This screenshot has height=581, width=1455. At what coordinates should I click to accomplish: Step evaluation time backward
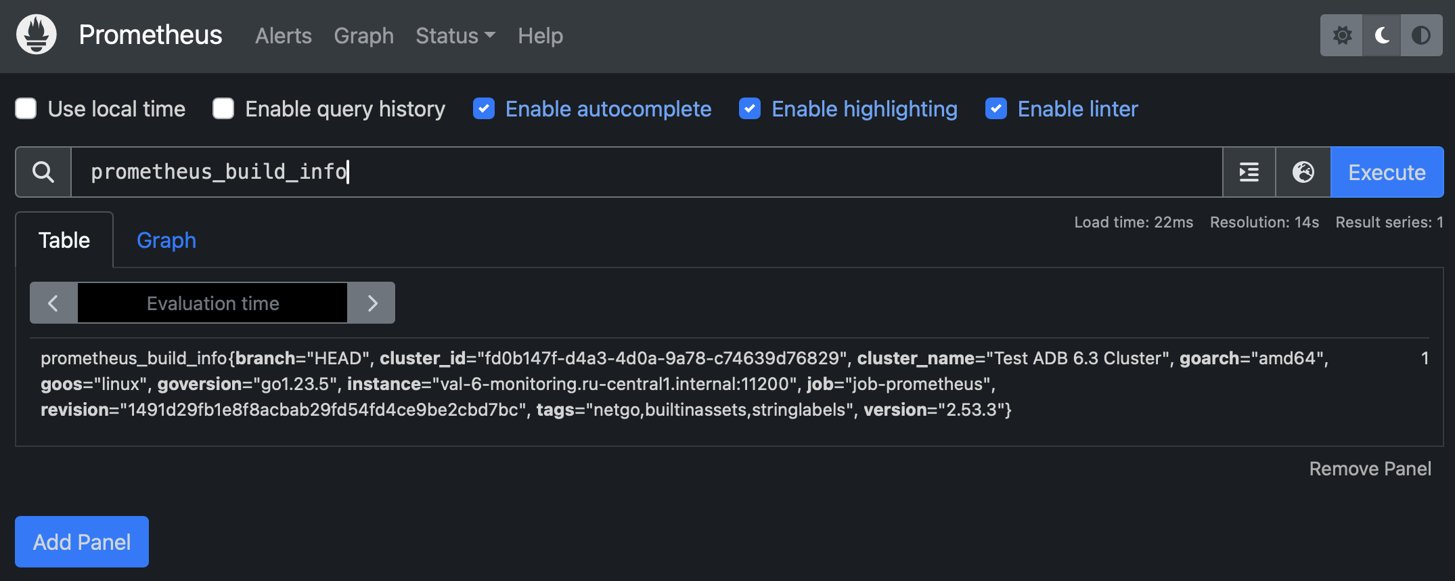(x=53, y=303)
